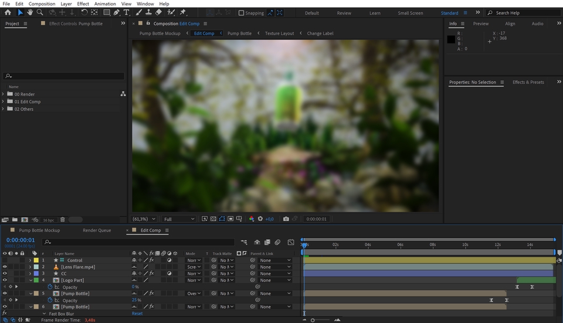The width and height of the screenshot is (563, 323).
Task: Toggle visibility of the CC layer
Action: (5, 274)
